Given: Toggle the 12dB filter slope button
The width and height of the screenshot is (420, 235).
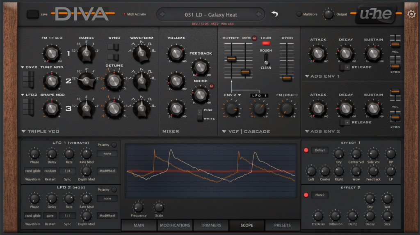Looking at the screenshot, I should (266, 43).
